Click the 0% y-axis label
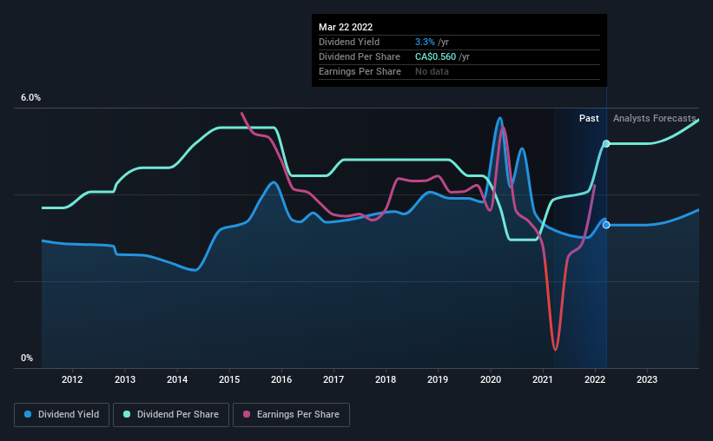Viewport: 713px width, 441px height. (x=27, y=359)
